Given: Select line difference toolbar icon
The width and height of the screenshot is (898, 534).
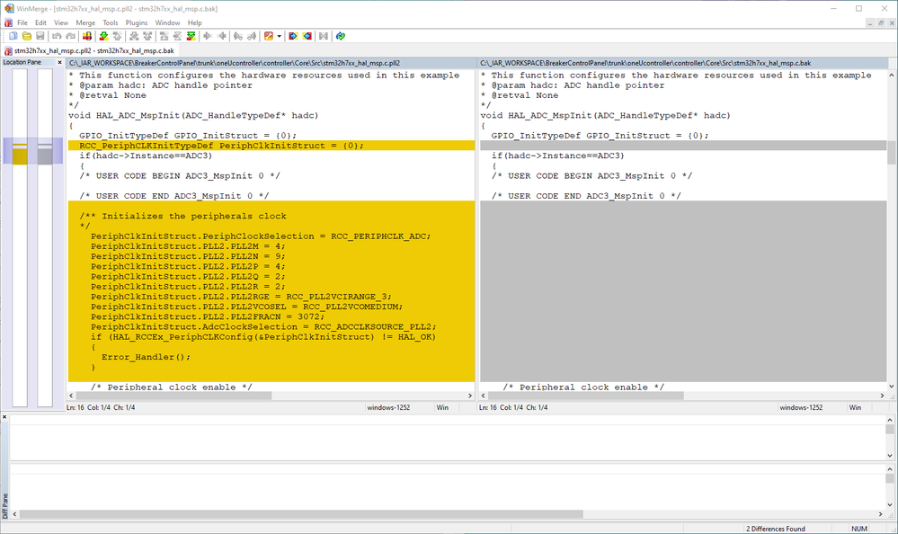Looking at the screenshot, I should (87, 36).
